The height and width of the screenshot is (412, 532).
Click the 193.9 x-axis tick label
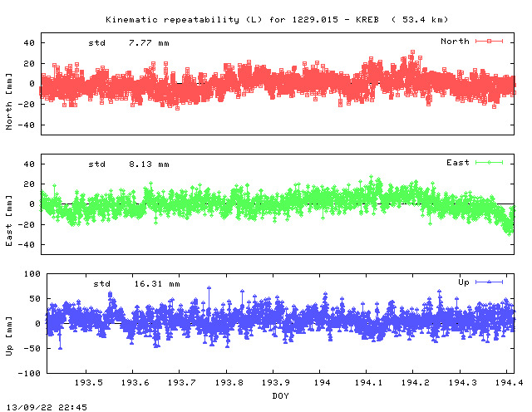(x=275, y=383)
